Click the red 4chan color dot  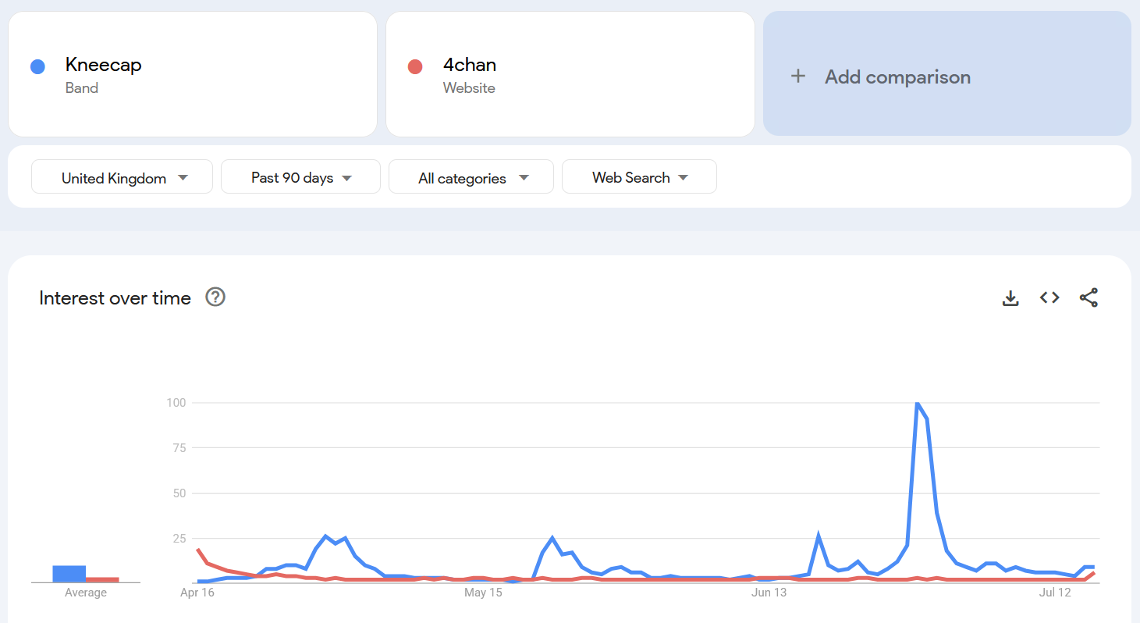coord(415,66)
